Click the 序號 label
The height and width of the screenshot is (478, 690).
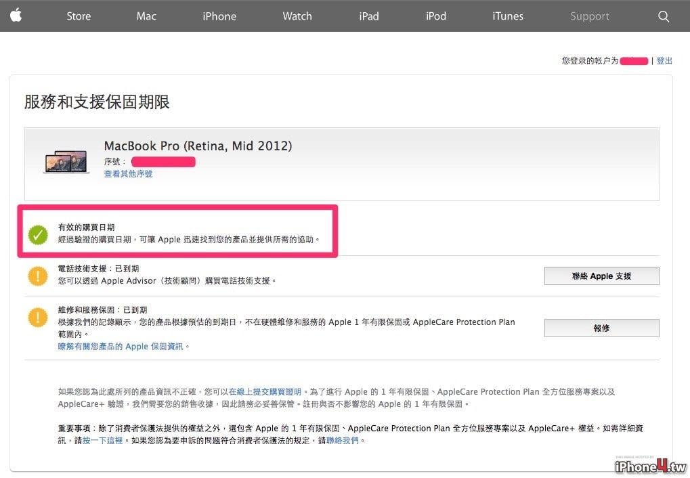114,162
